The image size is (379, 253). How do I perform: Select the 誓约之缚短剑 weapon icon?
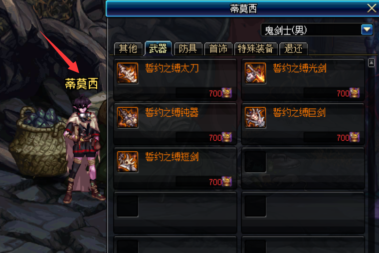pyautogui.click(x=127, y=162)
